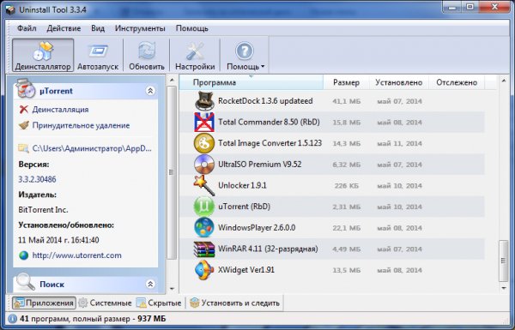The height and width of the screenshot is (330, 515).
Task: Click the µTorrent panel header icon
Action: pyautogui.click(x=25, y=88)
